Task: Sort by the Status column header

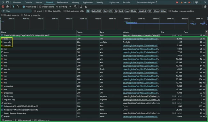Action: pos(88,32)
